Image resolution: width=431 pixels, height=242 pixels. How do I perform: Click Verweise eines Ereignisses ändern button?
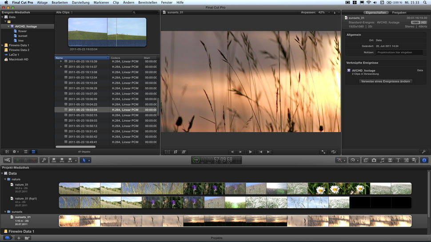(x=385, y=82)
